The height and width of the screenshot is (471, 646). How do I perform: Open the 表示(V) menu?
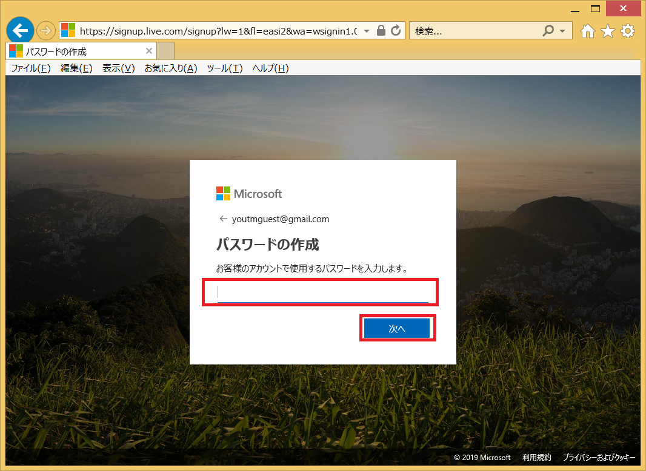coord(119,68)
